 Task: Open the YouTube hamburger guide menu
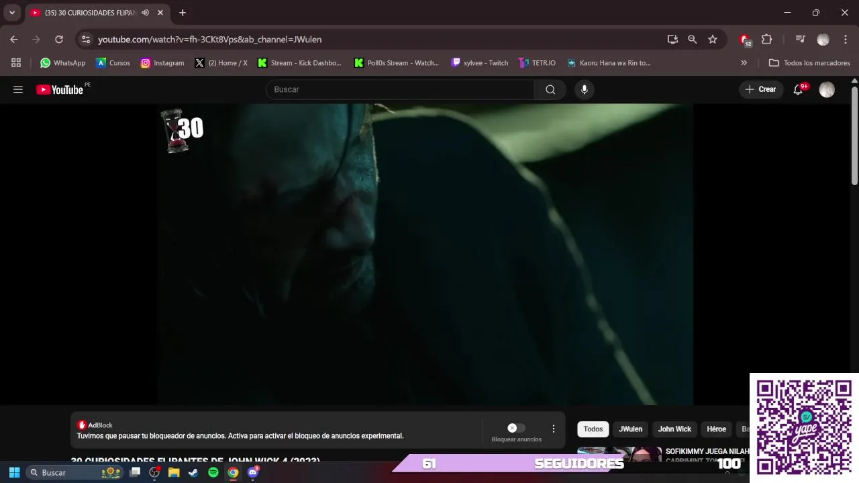point(18,89)
